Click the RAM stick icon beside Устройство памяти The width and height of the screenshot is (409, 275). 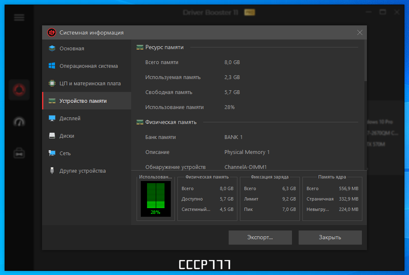coord(52,101)
